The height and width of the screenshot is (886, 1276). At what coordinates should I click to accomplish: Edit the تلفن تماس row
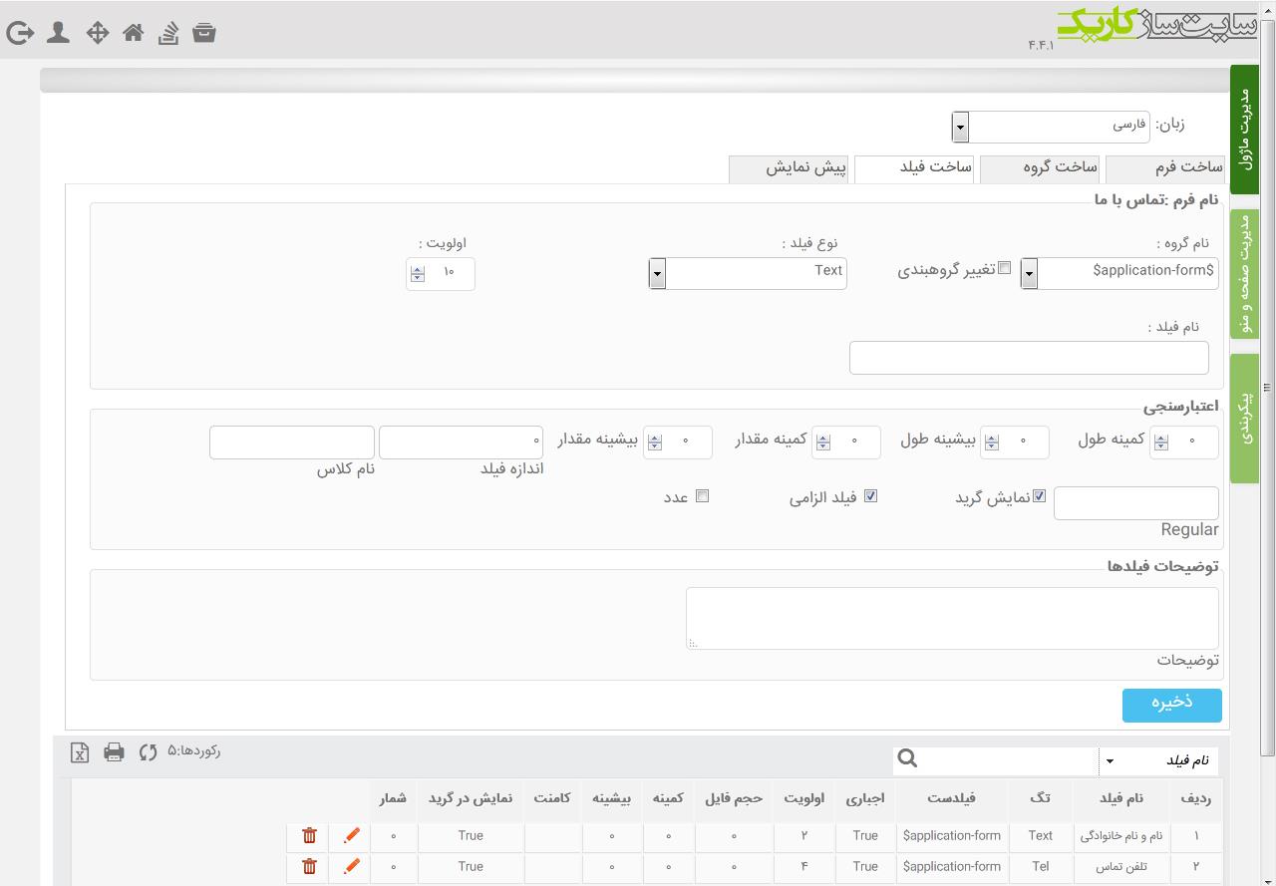tap(351, 866)
